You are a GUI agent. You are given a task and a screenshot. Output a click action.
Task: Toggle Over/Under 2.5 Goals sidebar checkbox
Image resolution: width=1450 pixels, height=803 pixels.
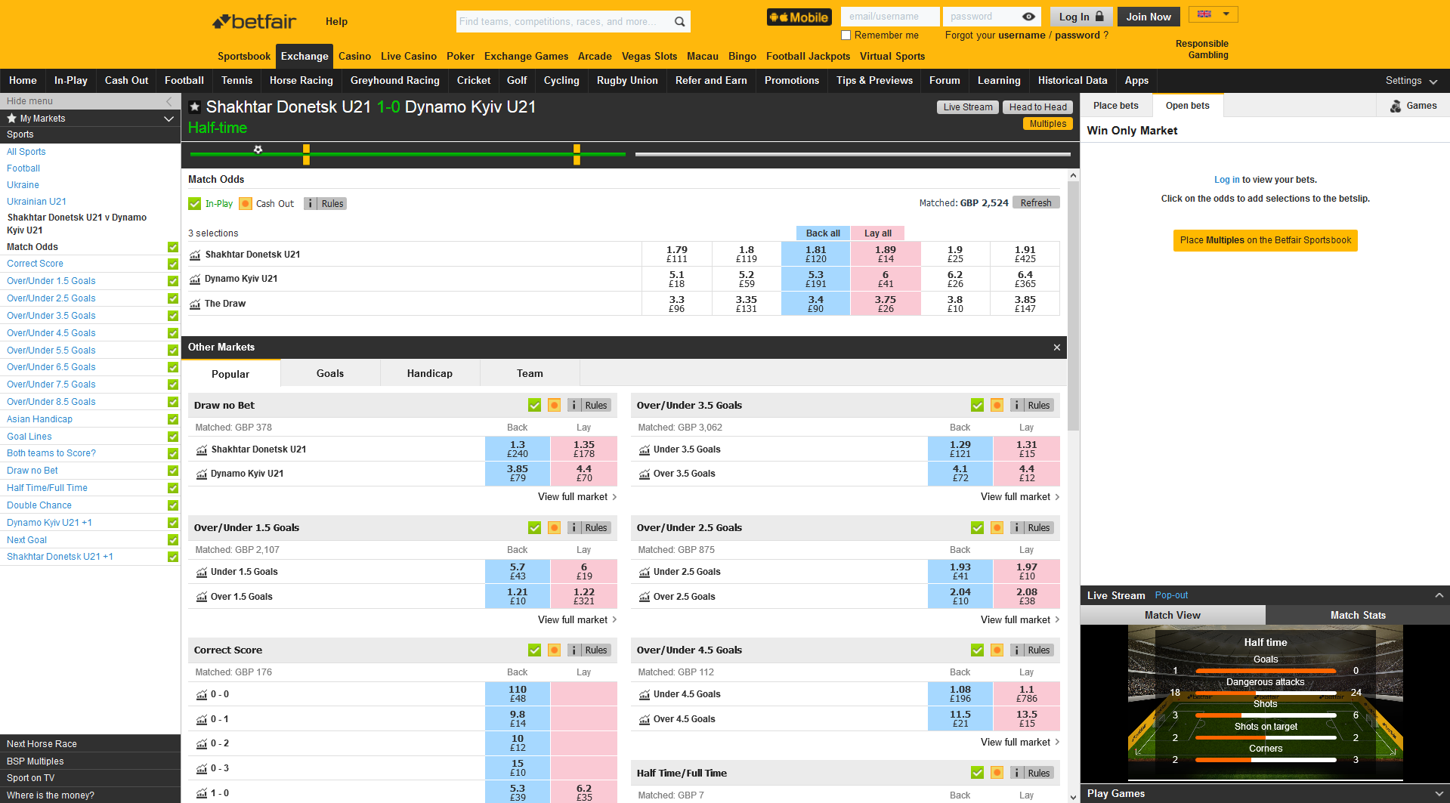point(173,298)
